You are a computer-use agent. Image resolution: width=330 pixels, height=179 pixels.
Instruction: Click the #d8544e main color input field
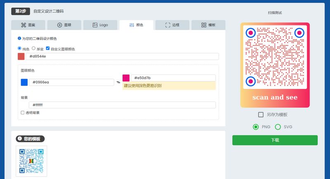click(122, 56)
